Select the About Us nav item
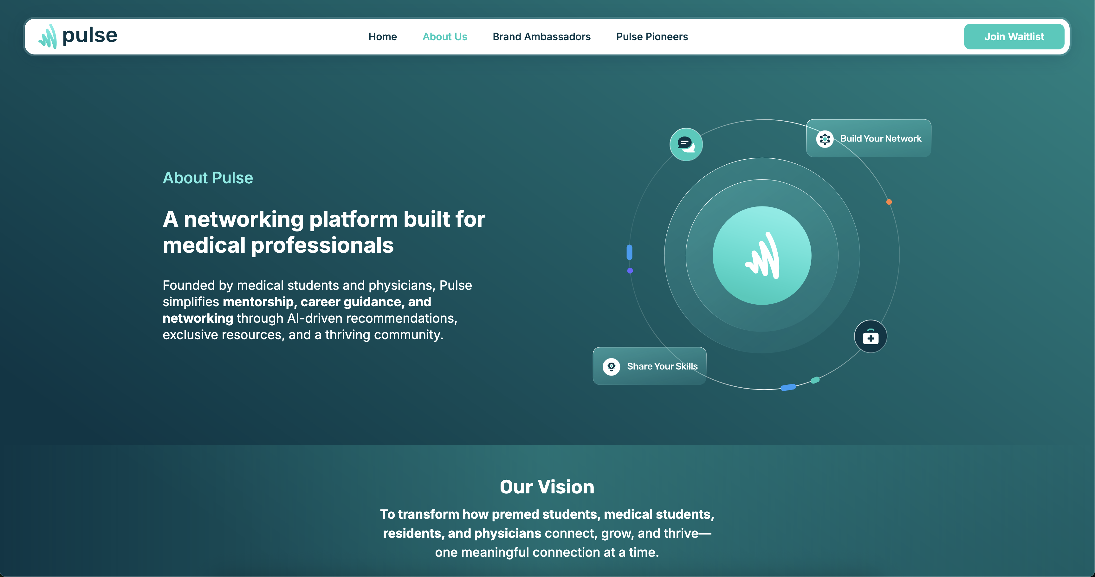The width and height of the screenshot is (1095, 577). (x=445, y=37)
